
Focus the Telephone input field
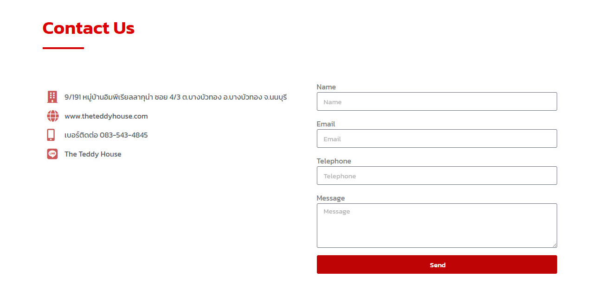tap(437, 176)
